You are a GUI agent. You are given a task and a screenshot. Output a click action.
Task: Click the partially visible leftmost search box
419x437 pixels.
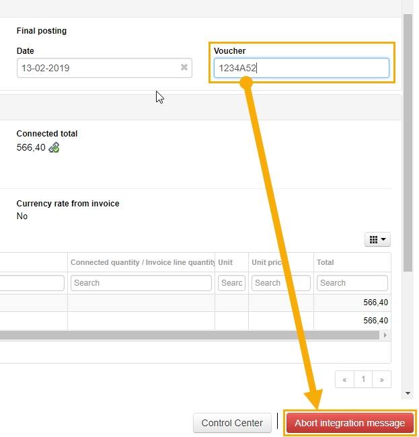coord(32,283)
